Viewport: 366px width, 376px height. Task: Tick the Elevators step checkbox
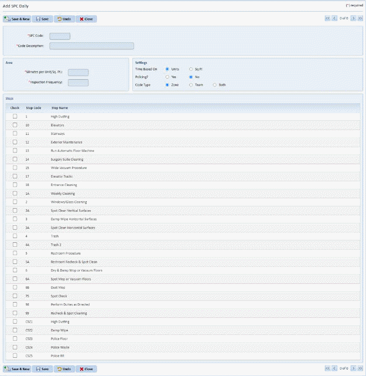point(15,125)
